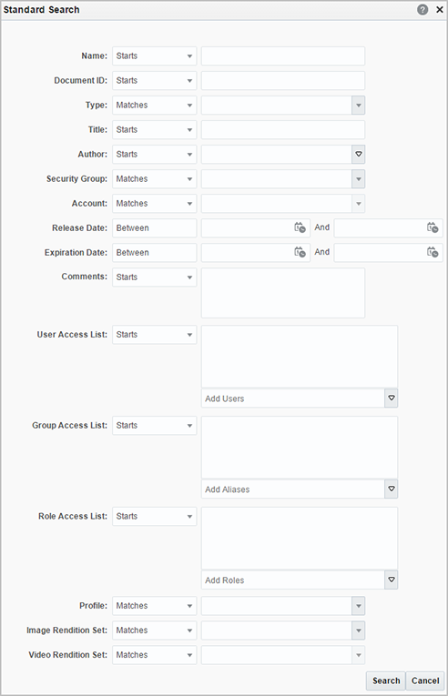
Task: Expand the Add Aliases picker arrow
Action: 392,489
